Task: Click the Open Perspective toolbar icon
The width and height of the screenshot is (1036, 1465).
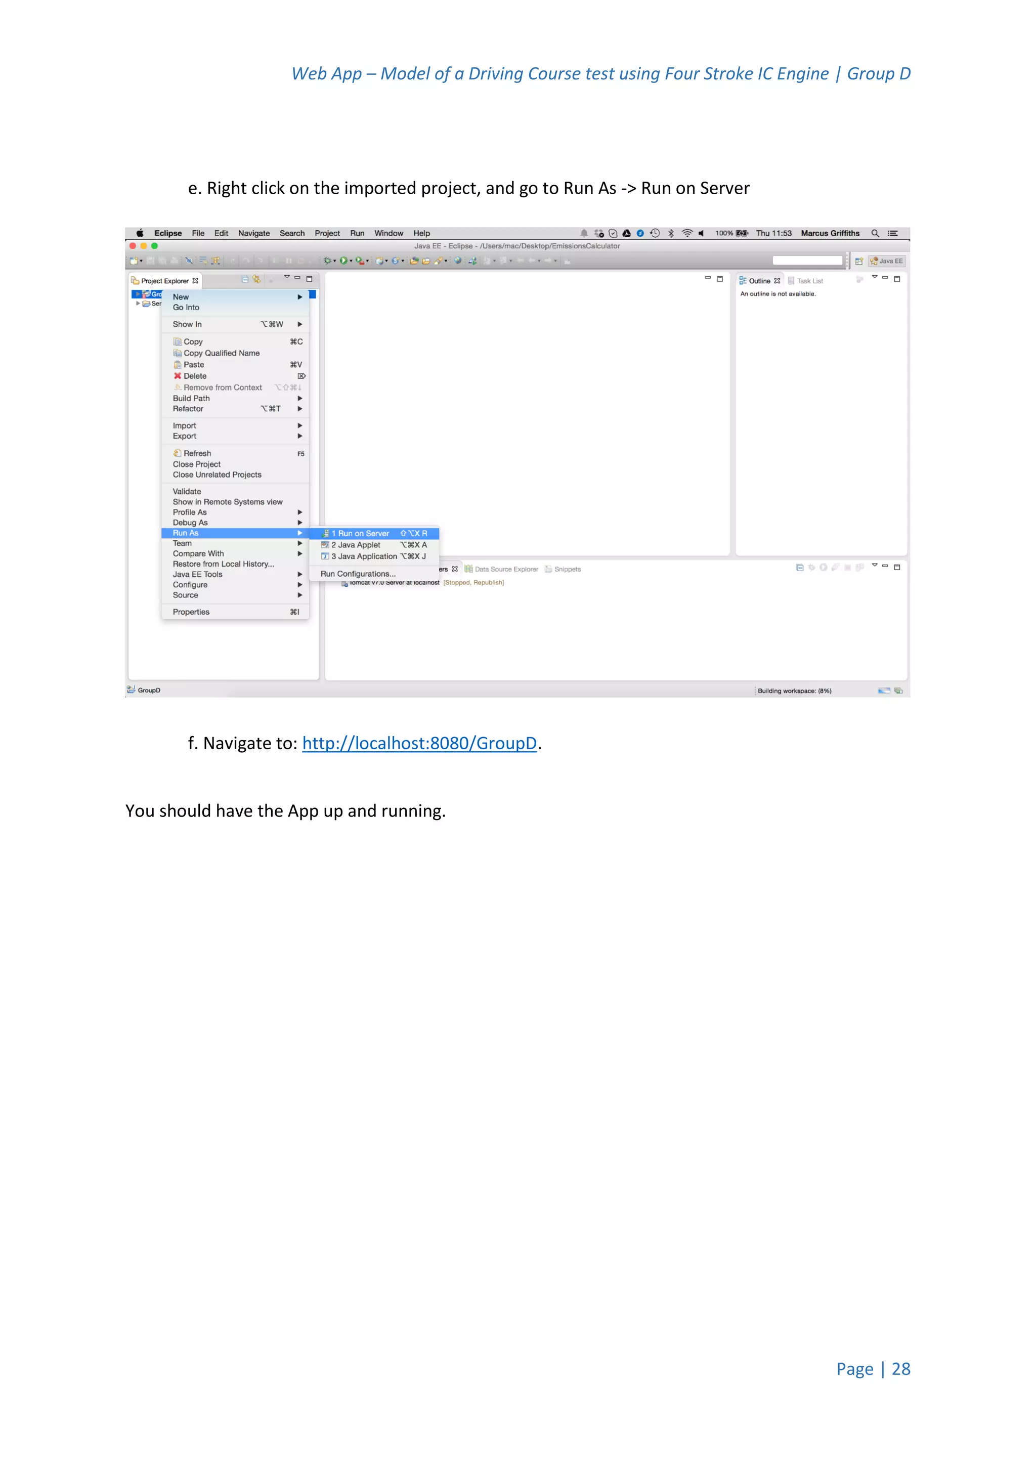Action: point(859,261)
